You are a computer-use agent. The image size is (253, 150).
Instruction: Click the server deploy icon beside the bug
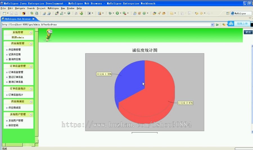(37, 14)
